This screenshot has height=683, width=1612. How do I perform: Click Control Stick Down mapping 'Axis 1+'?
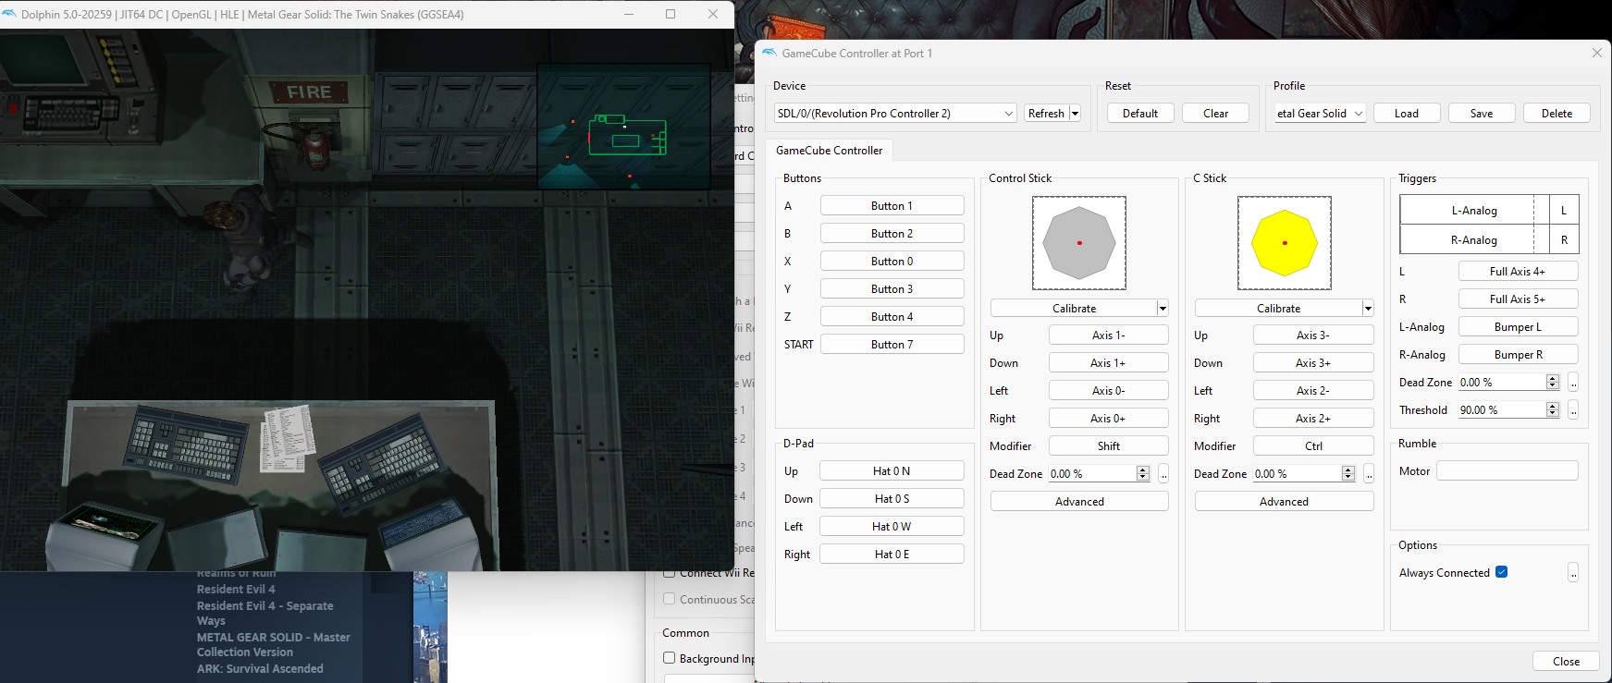coord(1109,362)
